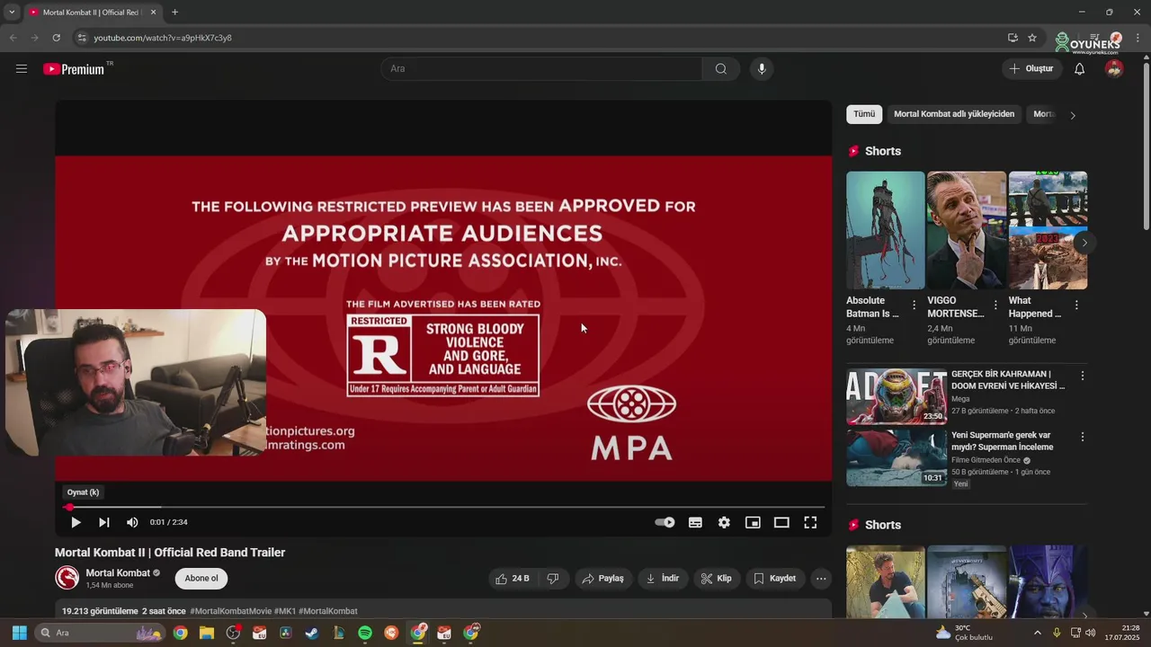Skip to the next video
1151x647 pixels.
click(104, 522)
